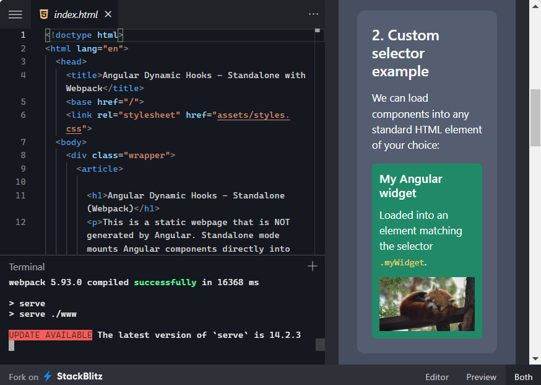The image size is (541, 385).
Task: Click the StackBlitz lightning bolt logo
Action: [48, 376]
